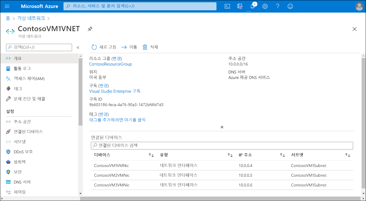Collapse the left menu with double chevron

(x=78, y=47)
